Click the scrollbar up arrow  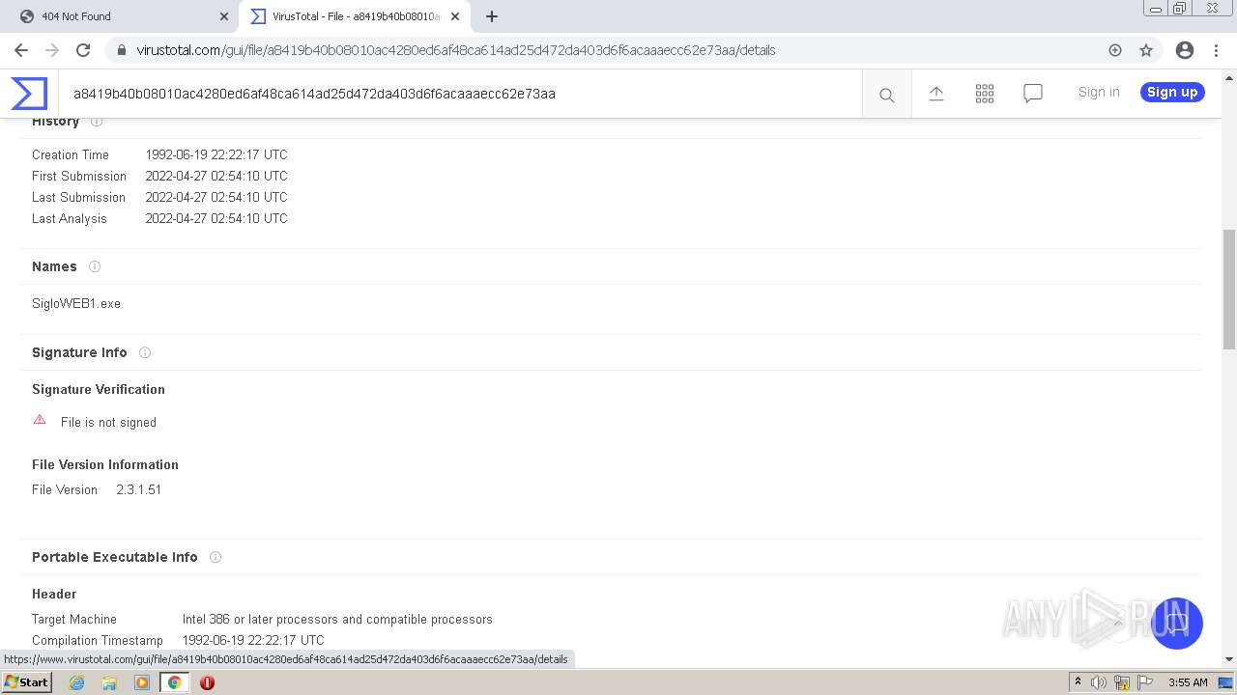tap(1229, 76)
